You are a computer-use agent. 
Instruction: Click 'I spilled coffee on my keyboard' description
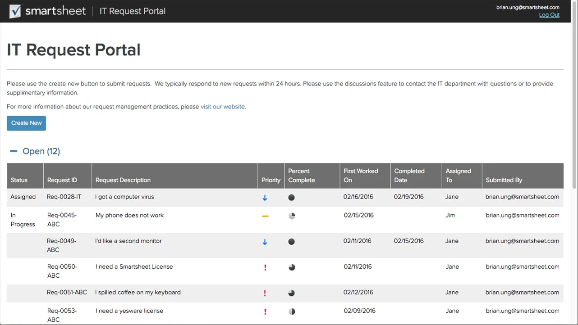138,292
